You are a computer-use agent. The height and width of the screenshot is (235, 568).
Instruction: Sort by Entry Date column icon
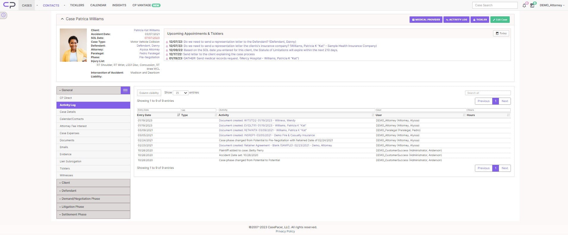(178, 115)
